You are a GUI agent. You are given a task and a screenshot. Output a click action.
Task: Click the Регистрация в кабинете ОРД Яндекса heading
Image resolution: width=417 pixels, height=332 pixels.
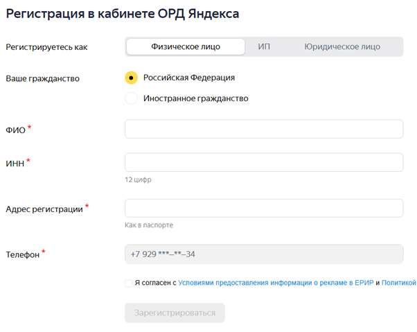(123, 14)
